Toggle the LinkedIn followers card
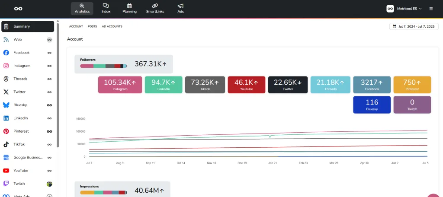The image size is (443, 197). click(163, 85)
